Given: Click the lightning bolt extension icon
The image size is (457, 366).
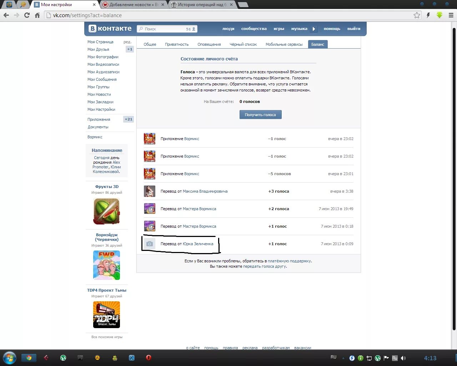Looking at the screenshot, I should pyautogui.click(x=428, y=15).
